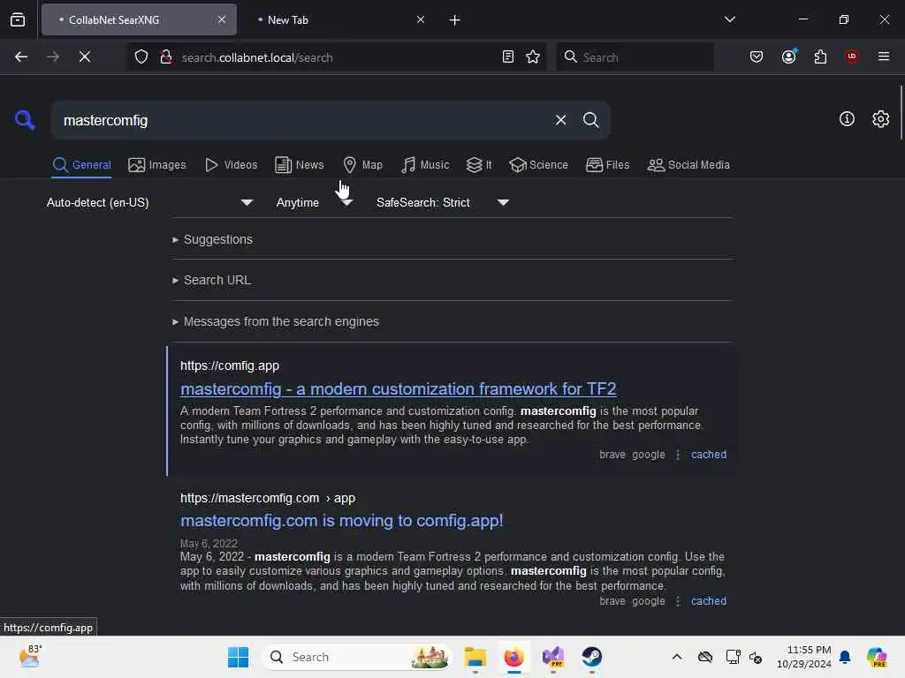Open more options for mastercomfig.com result
This screenshot has height=678, width=905.
pyautogui.click(x=678, y=601)
